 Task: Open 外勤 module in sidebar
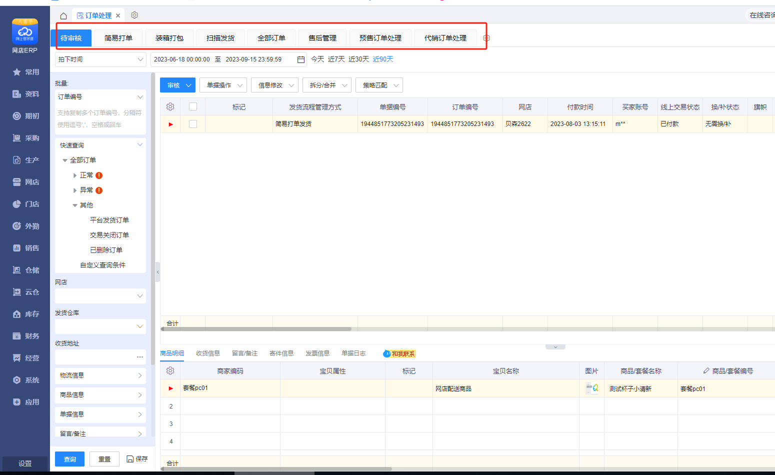point(25,226)
